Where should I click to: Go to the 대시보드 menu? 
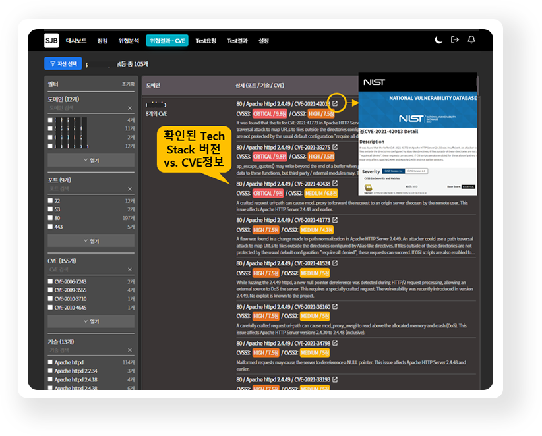click(x=76, y=41)
